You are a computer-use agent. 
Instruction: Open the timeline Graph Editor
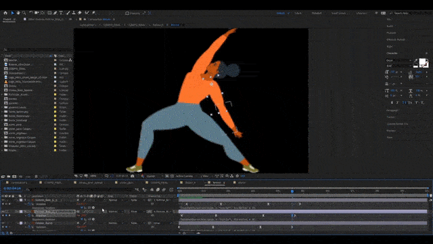[171, 190]
